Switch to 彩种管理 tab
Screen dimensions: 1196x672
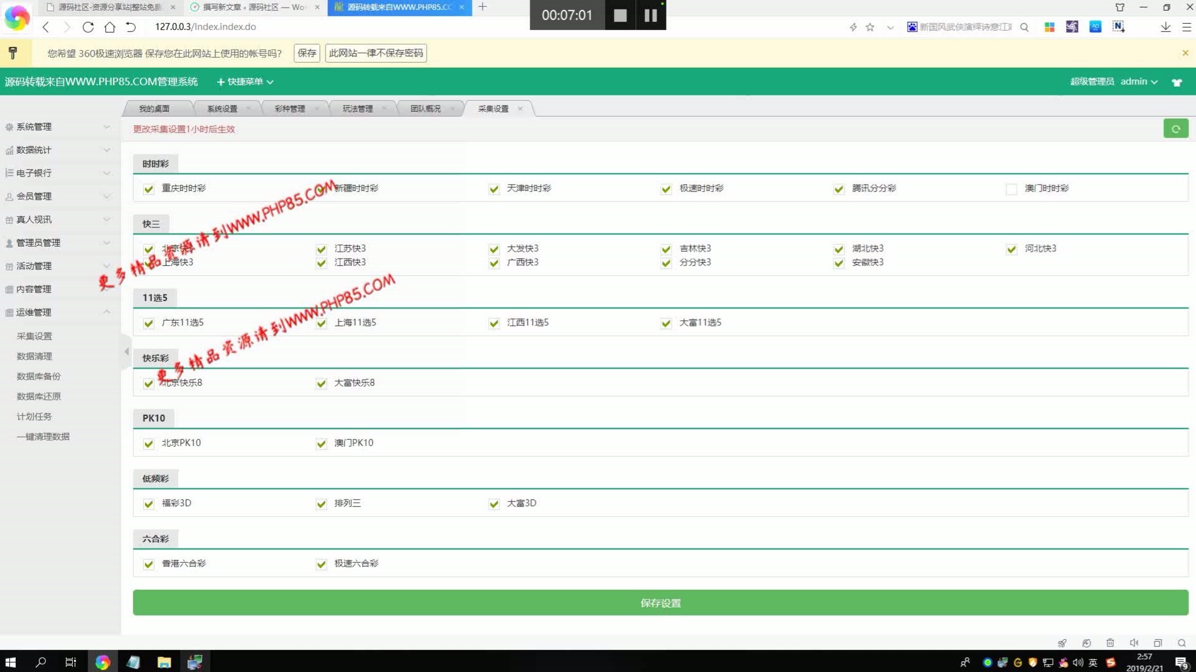tap(290, 109)
